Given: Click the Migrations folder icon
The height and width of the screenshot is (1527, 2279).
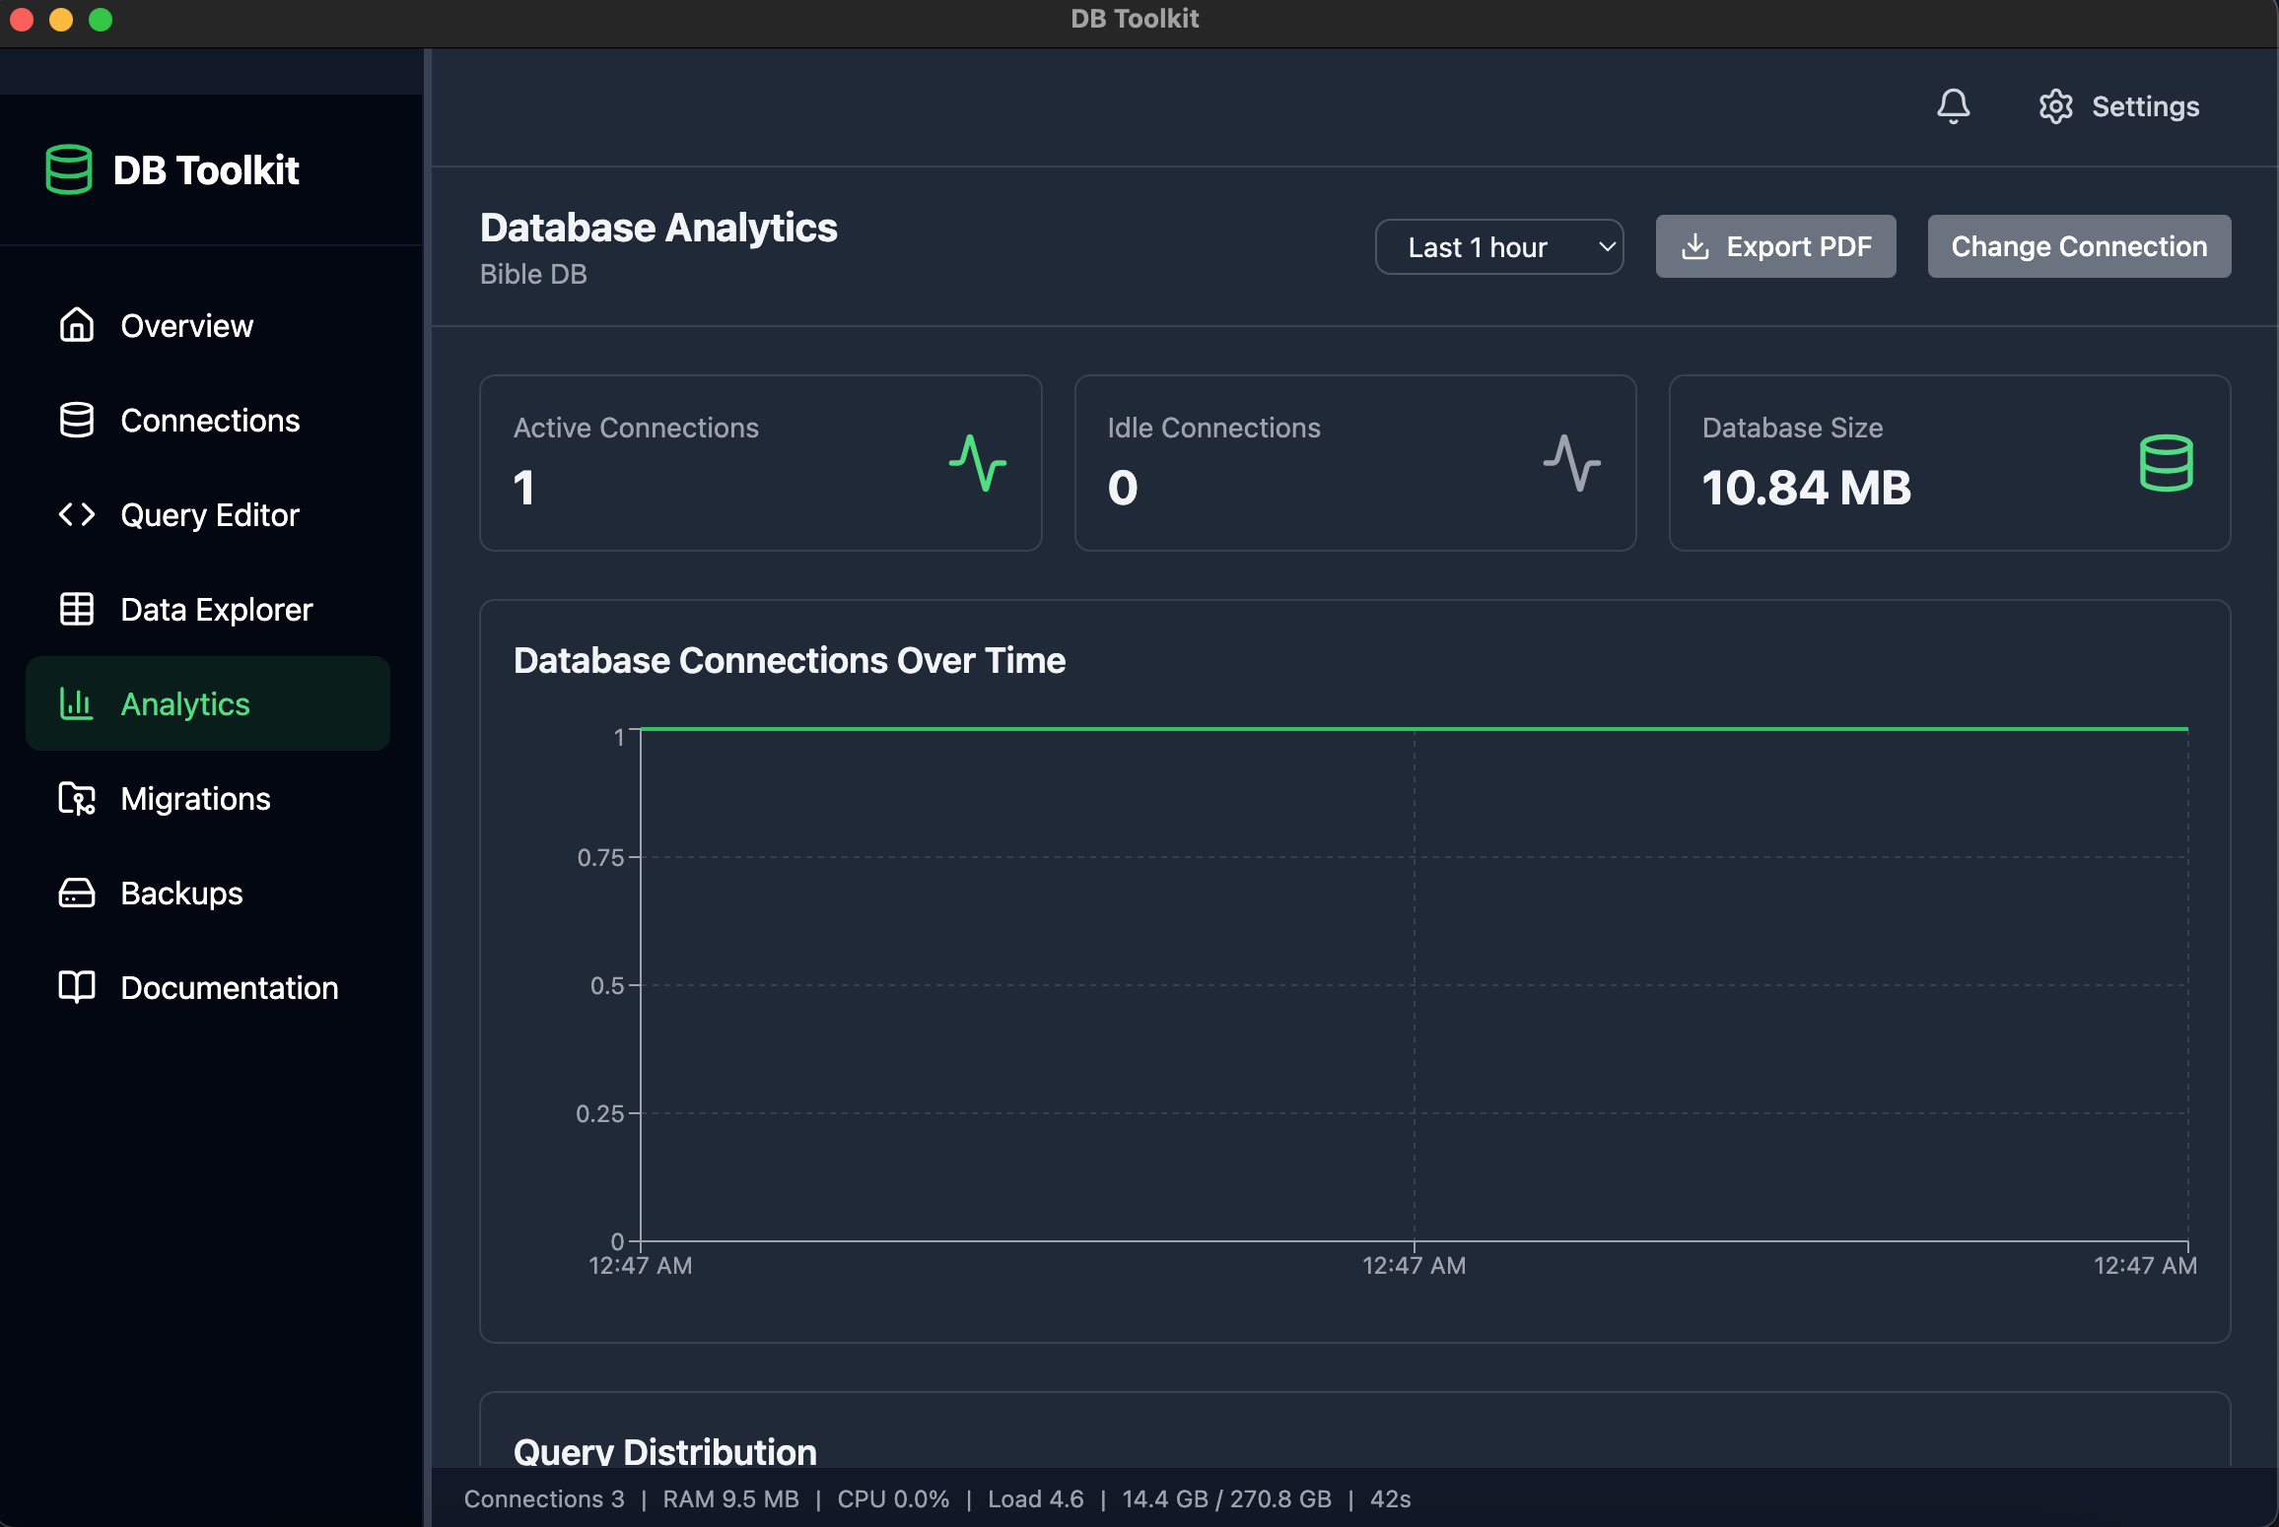Looking at the screenshot, I should coord(77,798).
